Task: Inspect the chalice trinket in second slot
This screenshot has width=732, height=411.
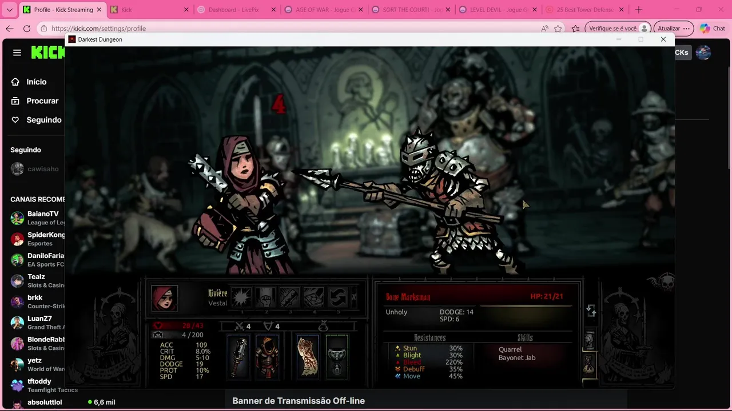Action: pyautogui.click(x=337, y=357)
